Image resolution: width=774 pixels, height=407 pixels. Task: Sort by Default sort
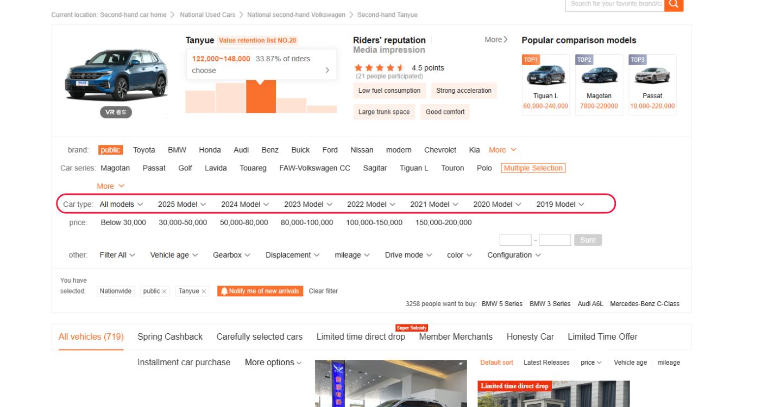[496, 363]
